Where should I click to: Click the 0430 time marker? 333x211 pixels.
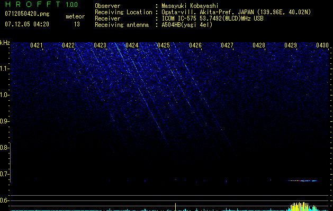coord(322,45)
